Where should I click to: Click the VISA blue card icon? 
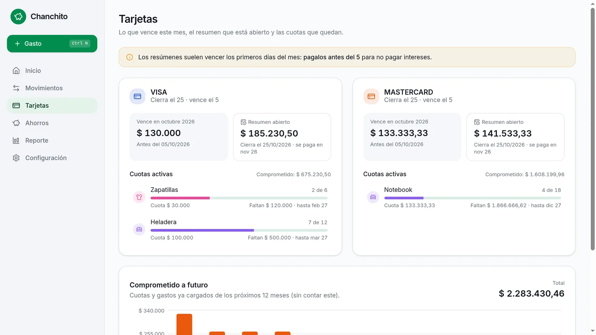coord(137,96)
